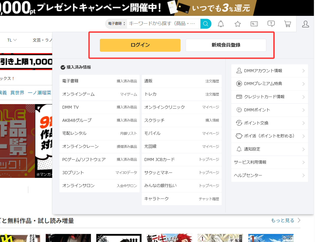Open 3Dプリント マイ3Dデータ entry
This screenshot has height=242, width=315.
tap(100, 173)
